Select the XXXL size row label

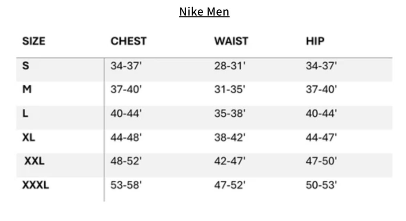tap(35, 185)
